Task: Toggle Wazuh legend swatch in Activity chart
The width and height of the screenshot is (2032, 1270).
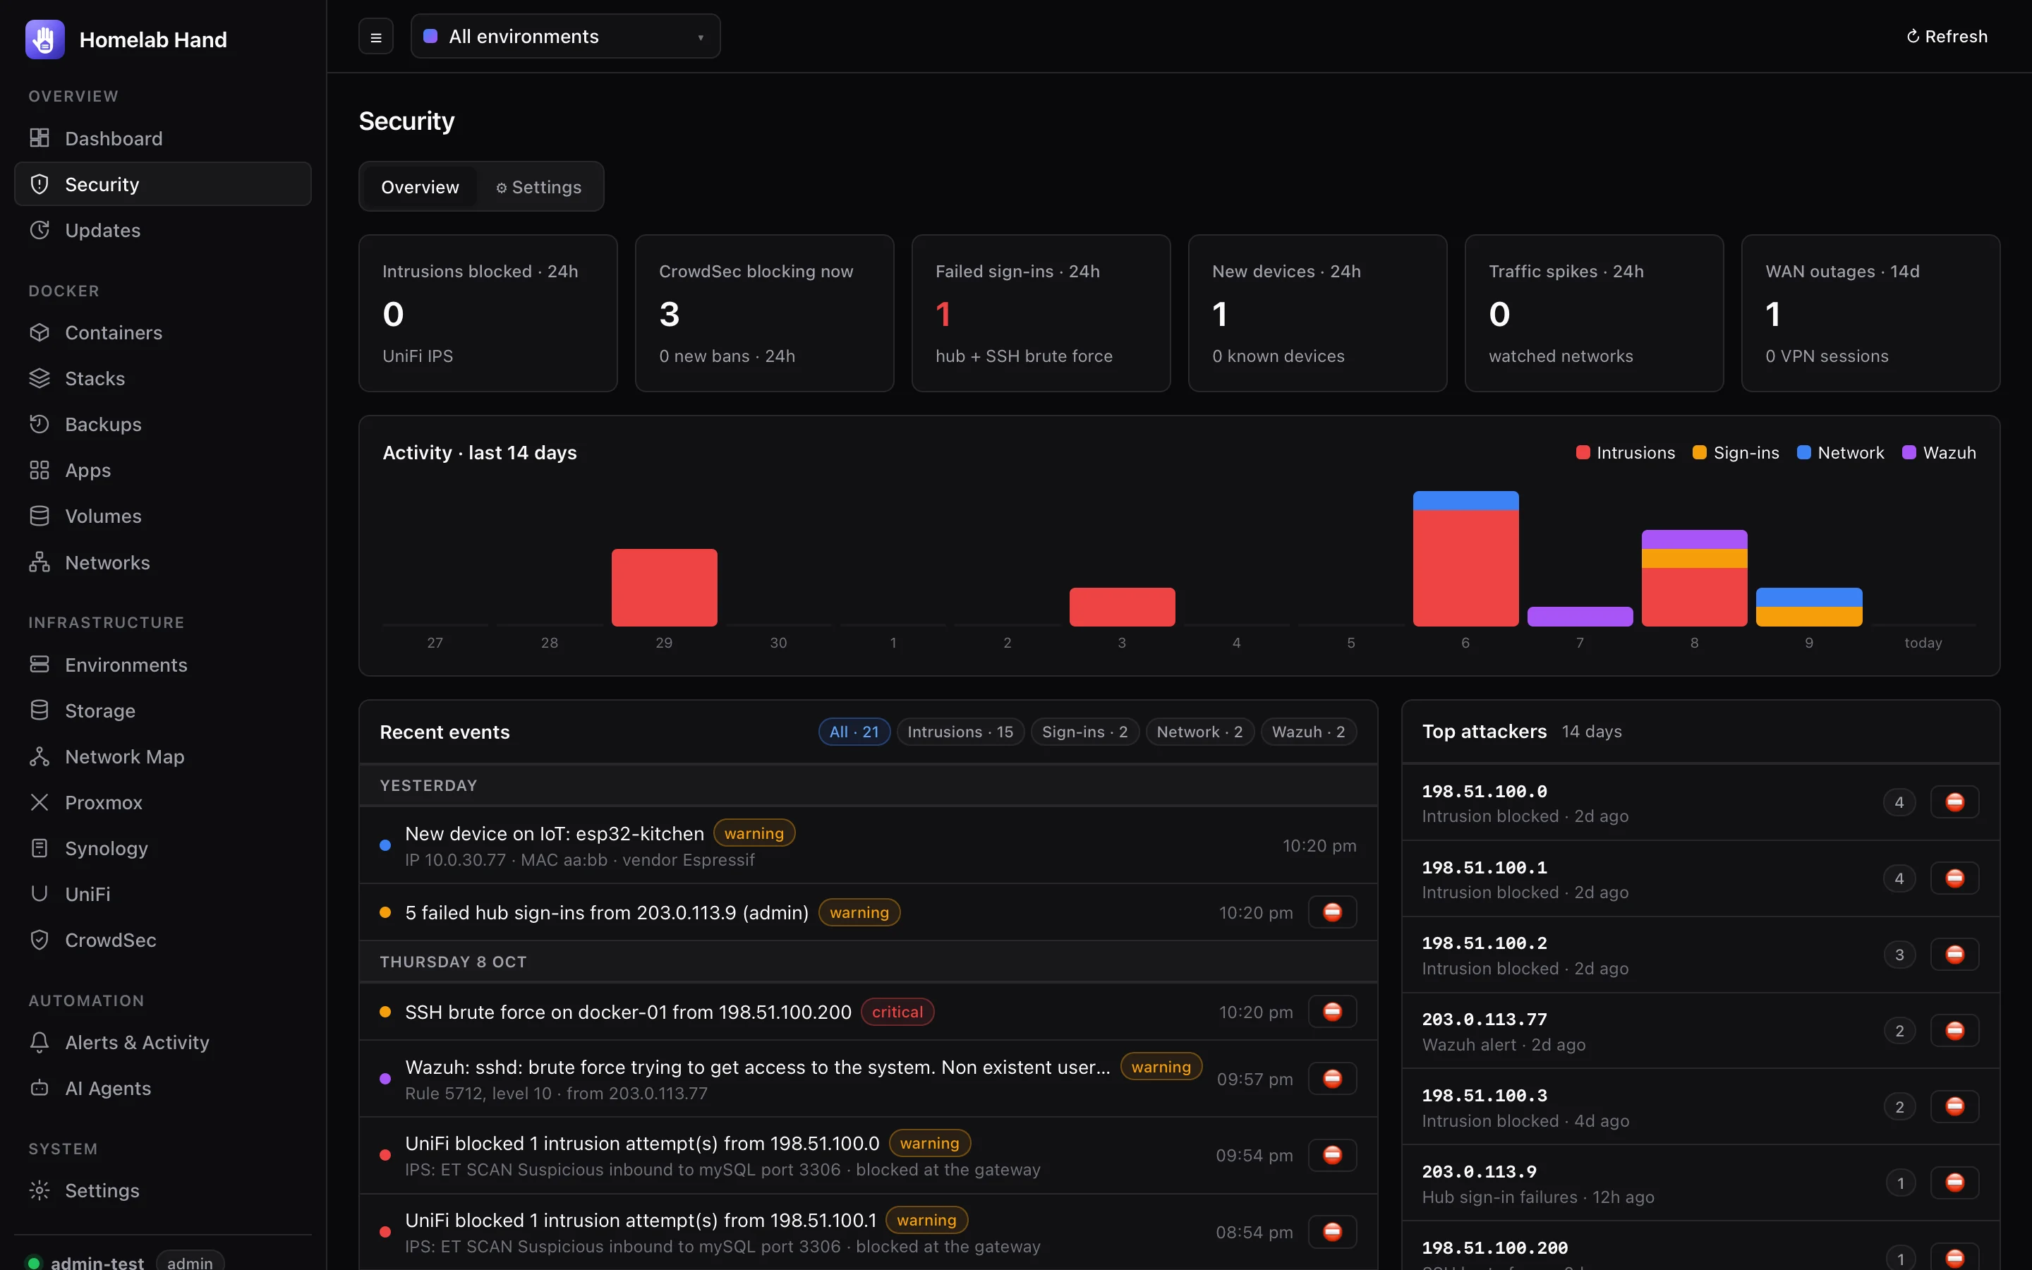Action: (x=1909, y=453)
